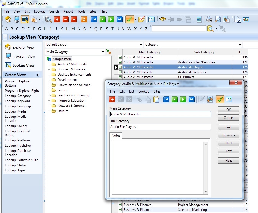Click the printer icon in main toolbar
Screen dimensions: 258x213
click(x=209, y=19)
